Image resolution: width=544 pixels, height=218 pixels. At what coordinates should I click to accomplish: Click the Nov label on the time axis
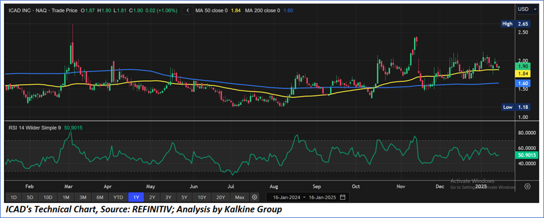point(401,186)
